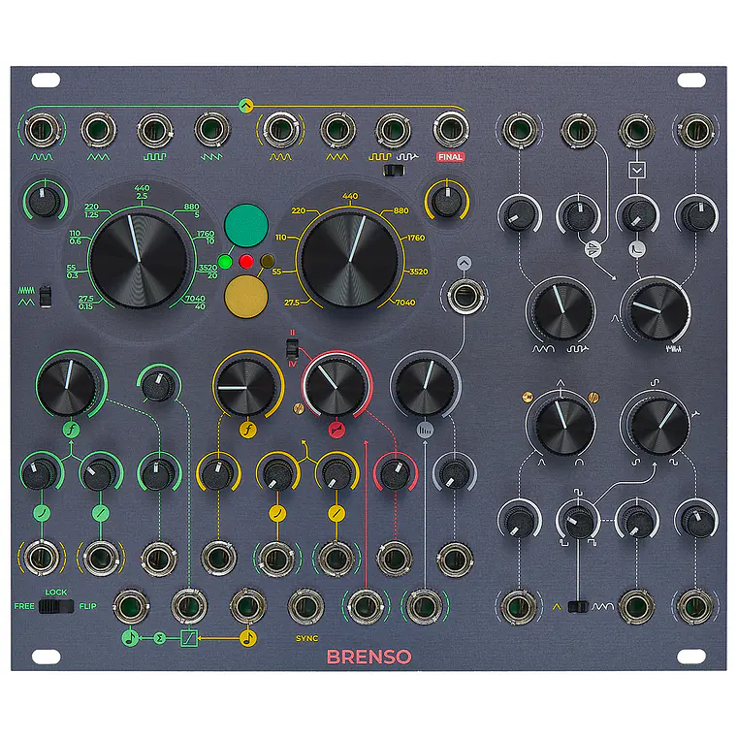
Task: Toggle the green oscillator range switch
Action: [x=46, y=296]
